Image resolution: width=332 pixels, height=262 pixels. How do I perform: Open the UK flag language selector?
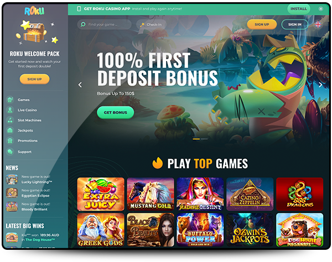point(318,24)
